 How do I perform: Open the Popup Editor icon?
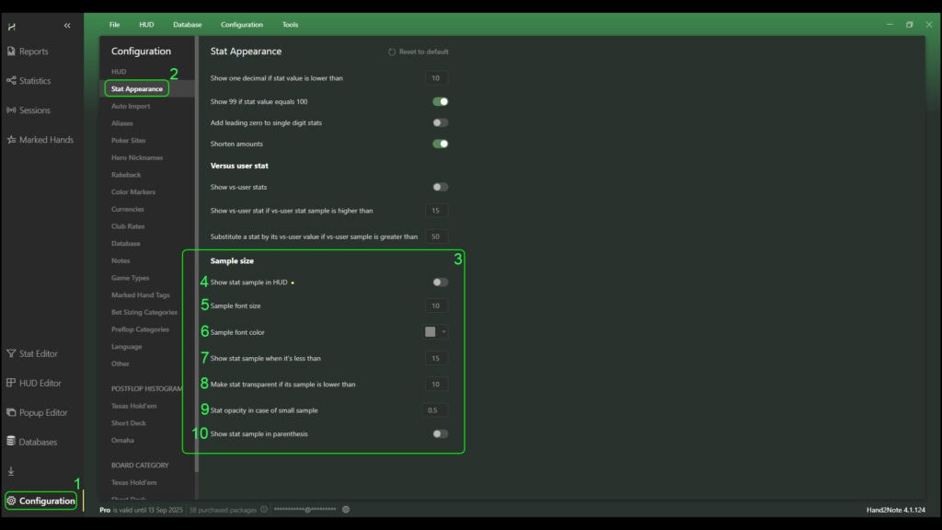(x=11, y=412)
